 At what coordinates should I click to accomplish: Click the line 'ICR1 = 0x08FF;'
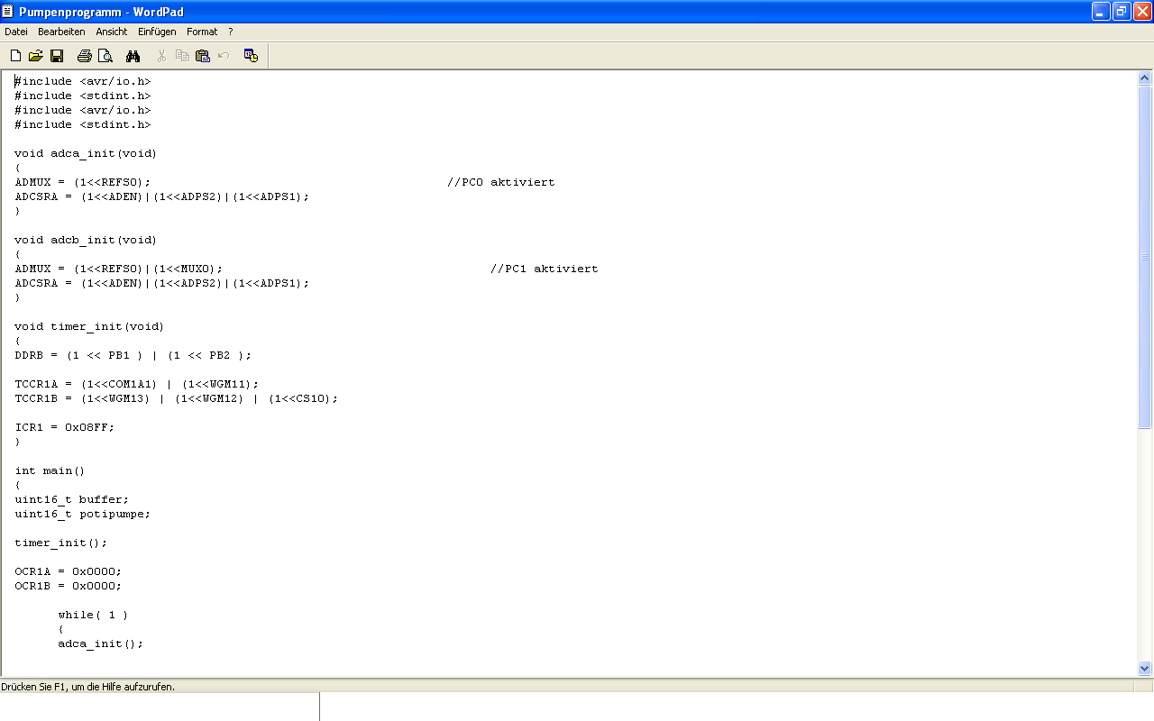pyautogui.click(x=65, y=427)
